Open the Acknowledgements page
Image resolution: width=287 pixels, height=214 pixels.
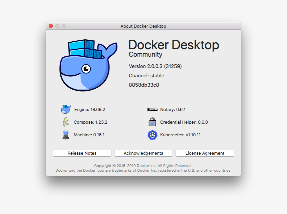click(143, 153)
